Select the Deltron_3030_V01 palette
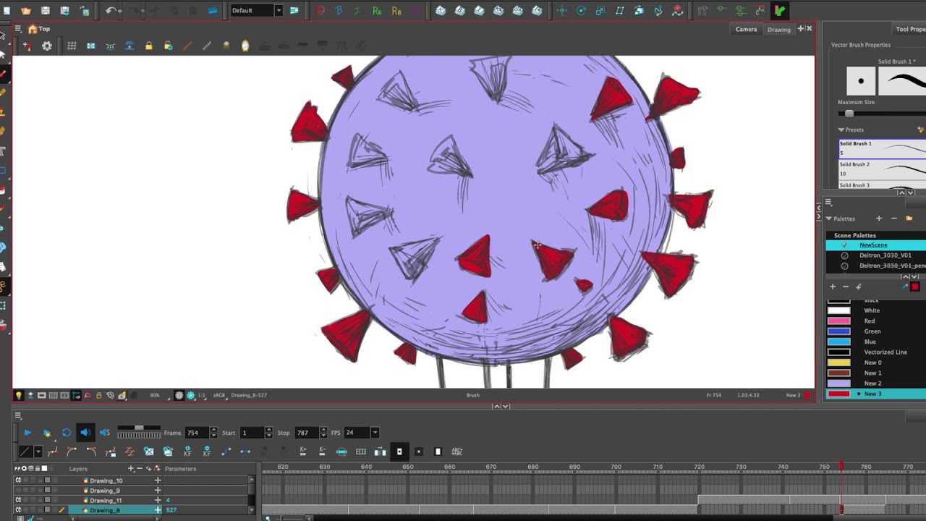The image size is (926, 521). tap(885, 255)
